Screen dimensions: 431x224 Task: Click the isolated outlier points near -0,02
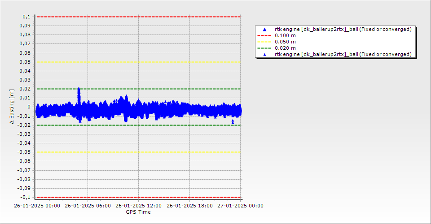point(233,121)
